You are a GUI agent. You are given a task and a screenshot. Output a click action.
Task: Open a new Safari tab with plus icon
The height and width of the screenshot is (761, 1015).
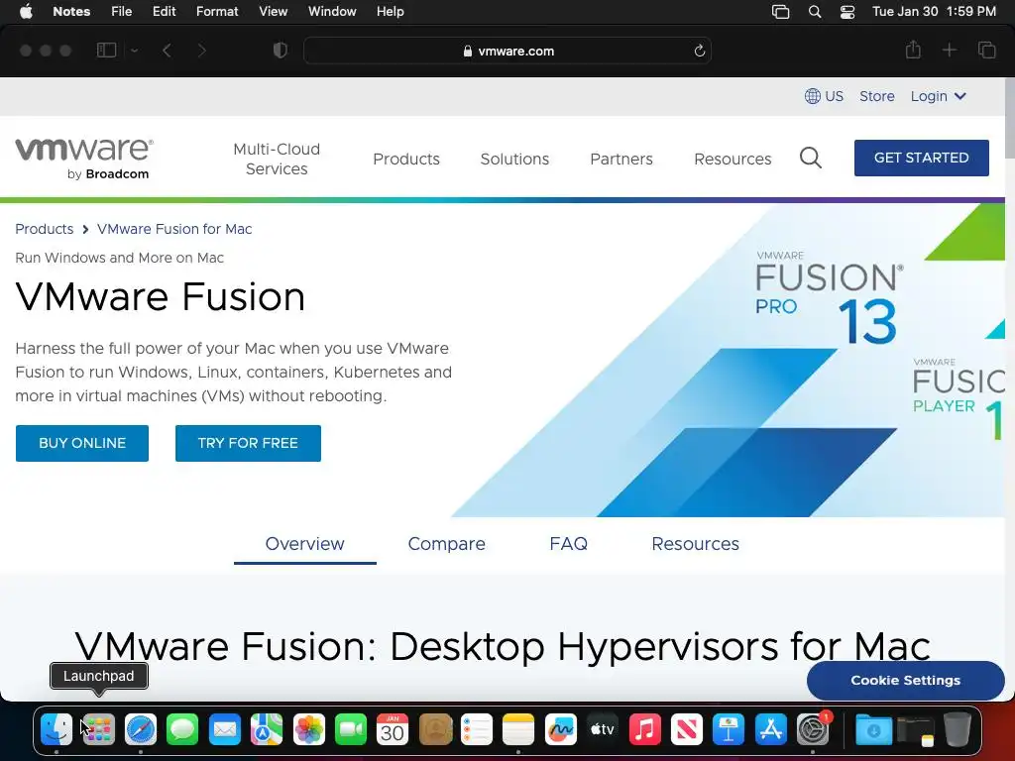(949, 50)
